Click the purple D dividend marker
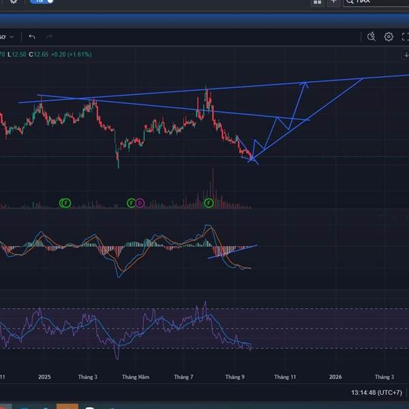 [140, 202]
